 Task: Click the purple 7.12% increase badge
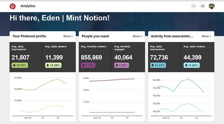tap(88, 65)
